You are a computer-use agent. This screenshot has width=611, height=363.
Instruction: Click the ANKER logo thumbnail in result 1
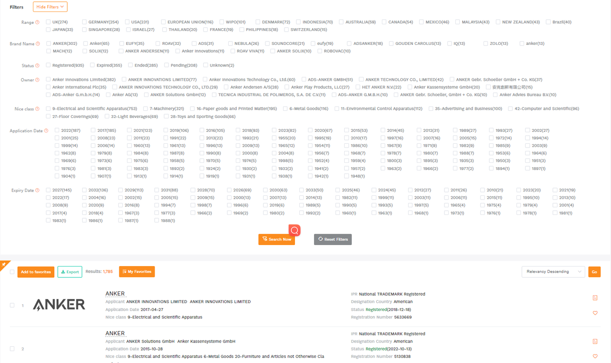59,305
